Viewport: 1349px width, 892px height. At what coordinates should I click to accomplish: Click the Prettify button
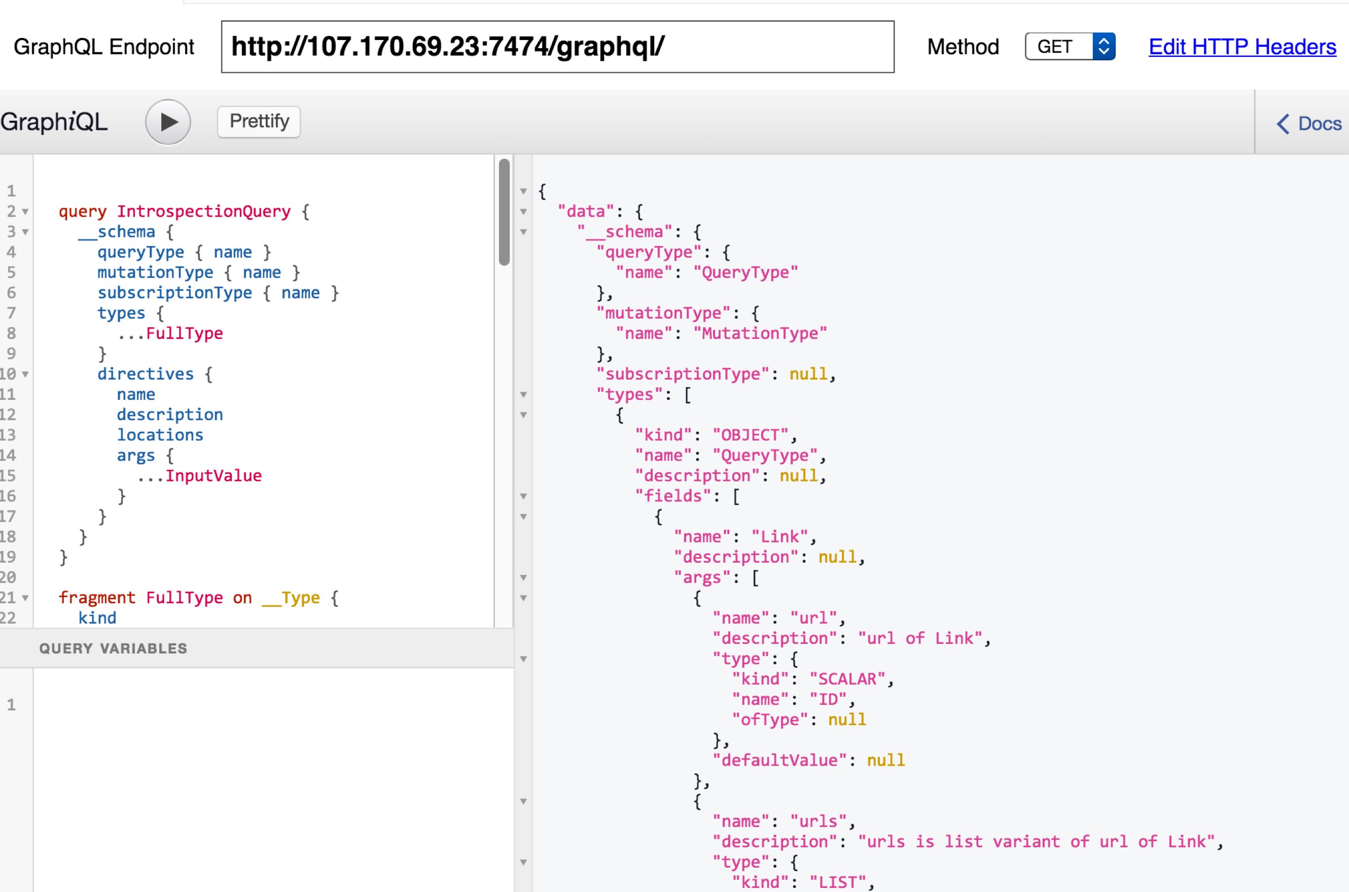pos(259,121)
